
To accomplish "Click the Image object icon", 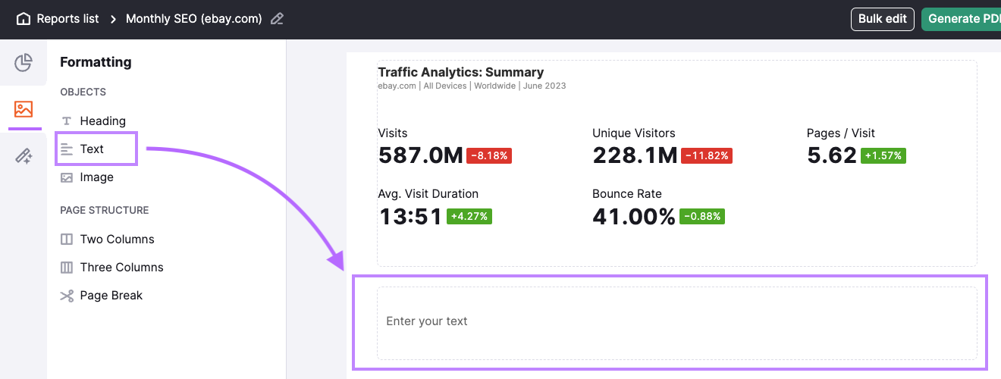I will [x=67, y=177].
